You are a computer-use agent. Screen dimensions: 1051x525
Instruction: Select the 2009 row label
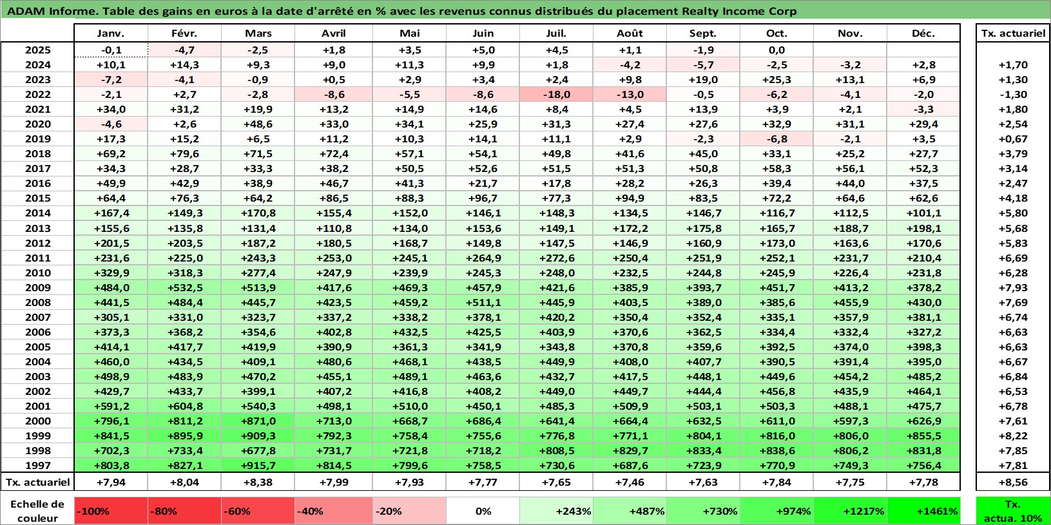click(37, 287)
